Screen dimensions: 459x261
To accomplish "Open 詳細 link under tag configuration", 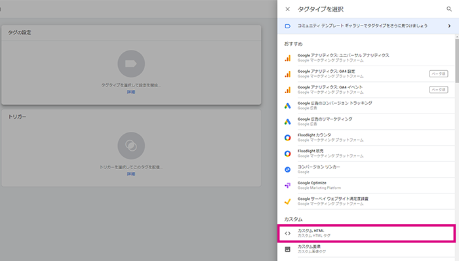I will coord(131,92).
